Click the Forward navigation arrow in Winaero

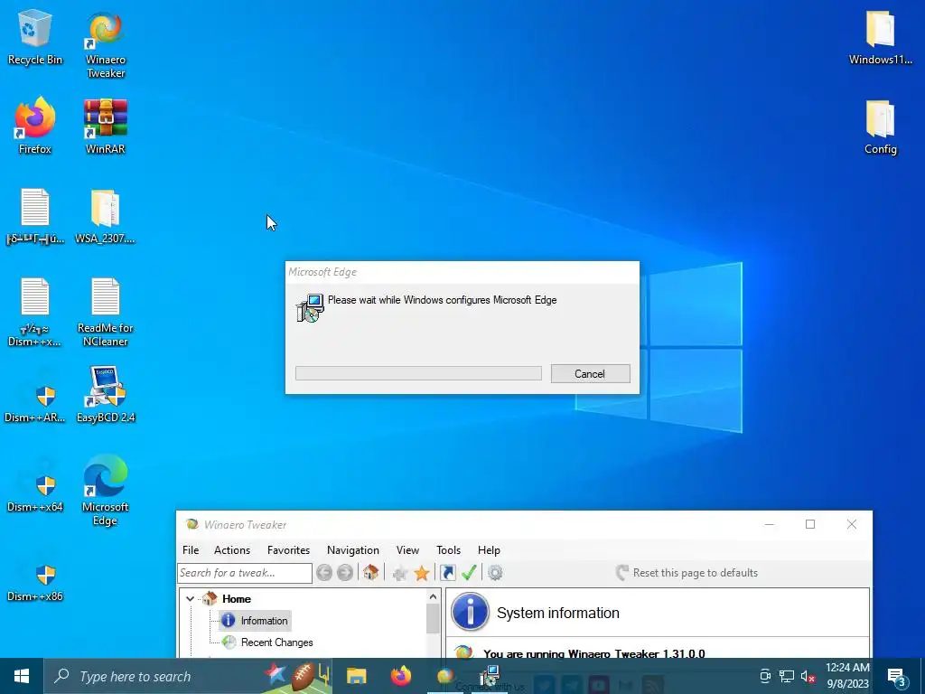pyautogui.click(x=345, y=572)
